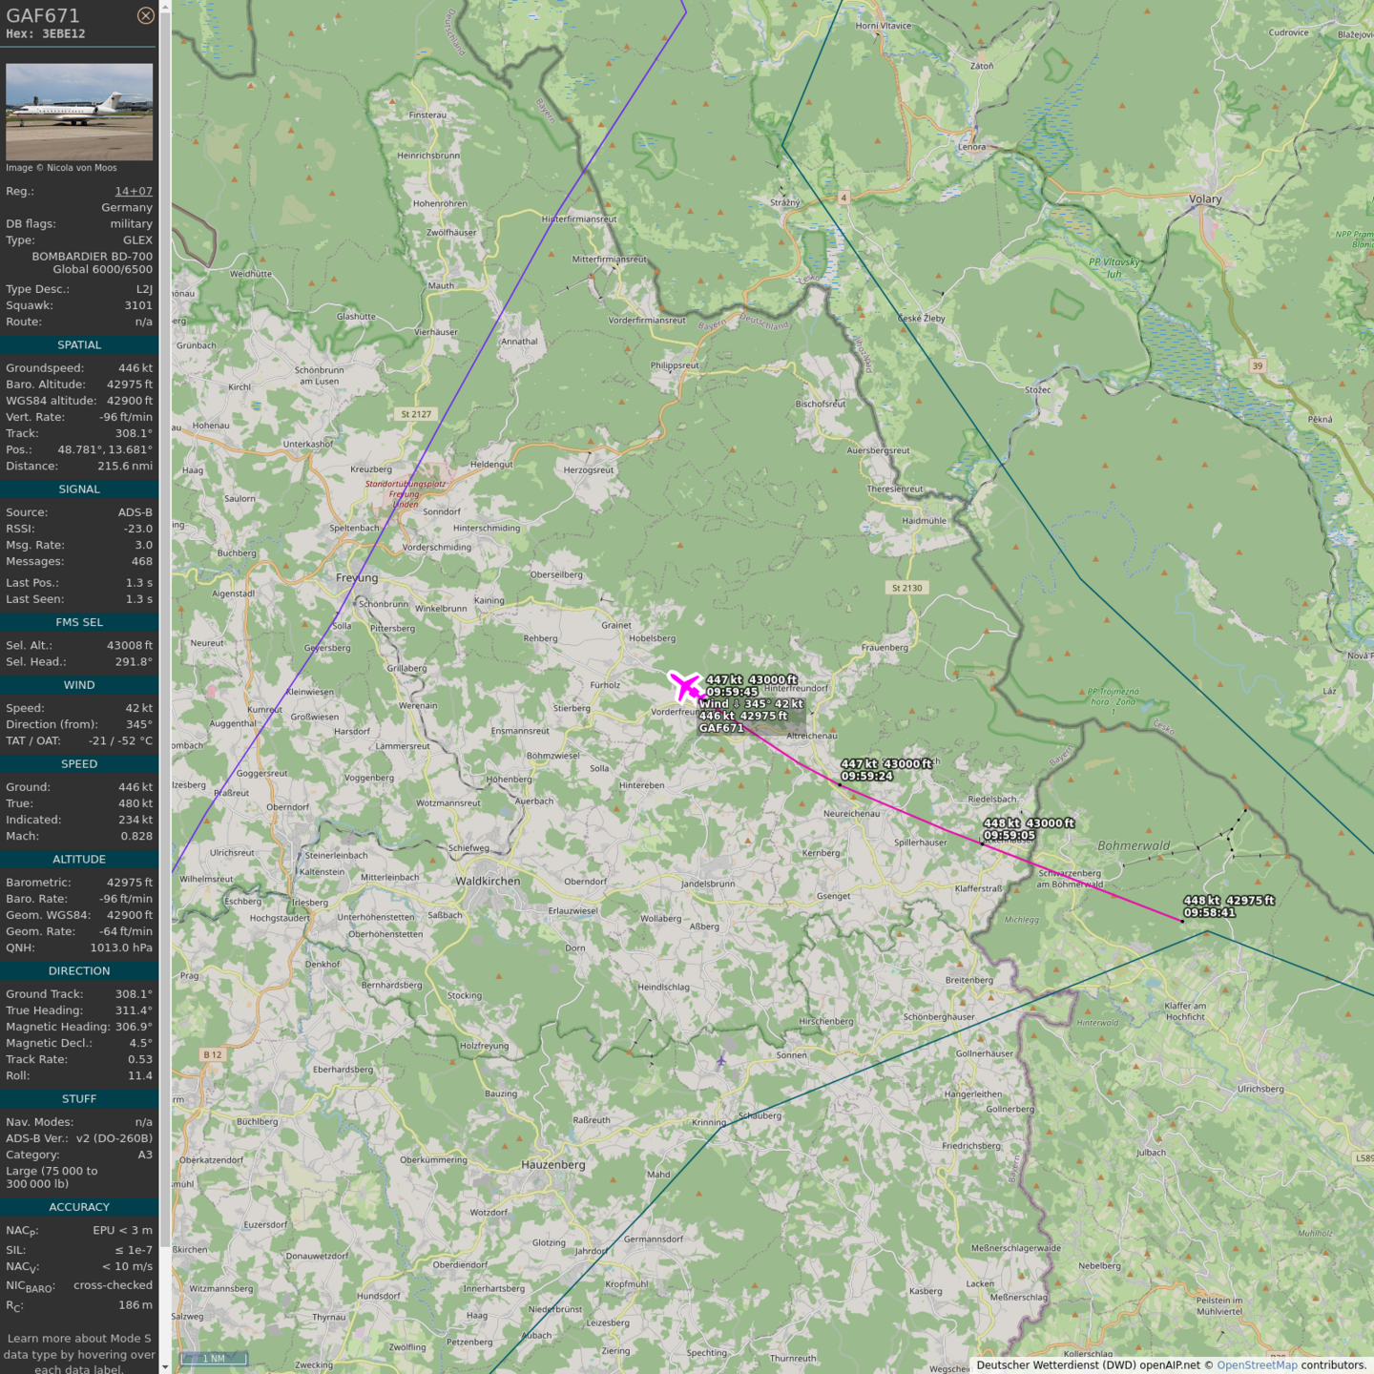Select the 09:59:05 track point label
Screen dimensions: 1374x1374
[x=1010, y=835]
